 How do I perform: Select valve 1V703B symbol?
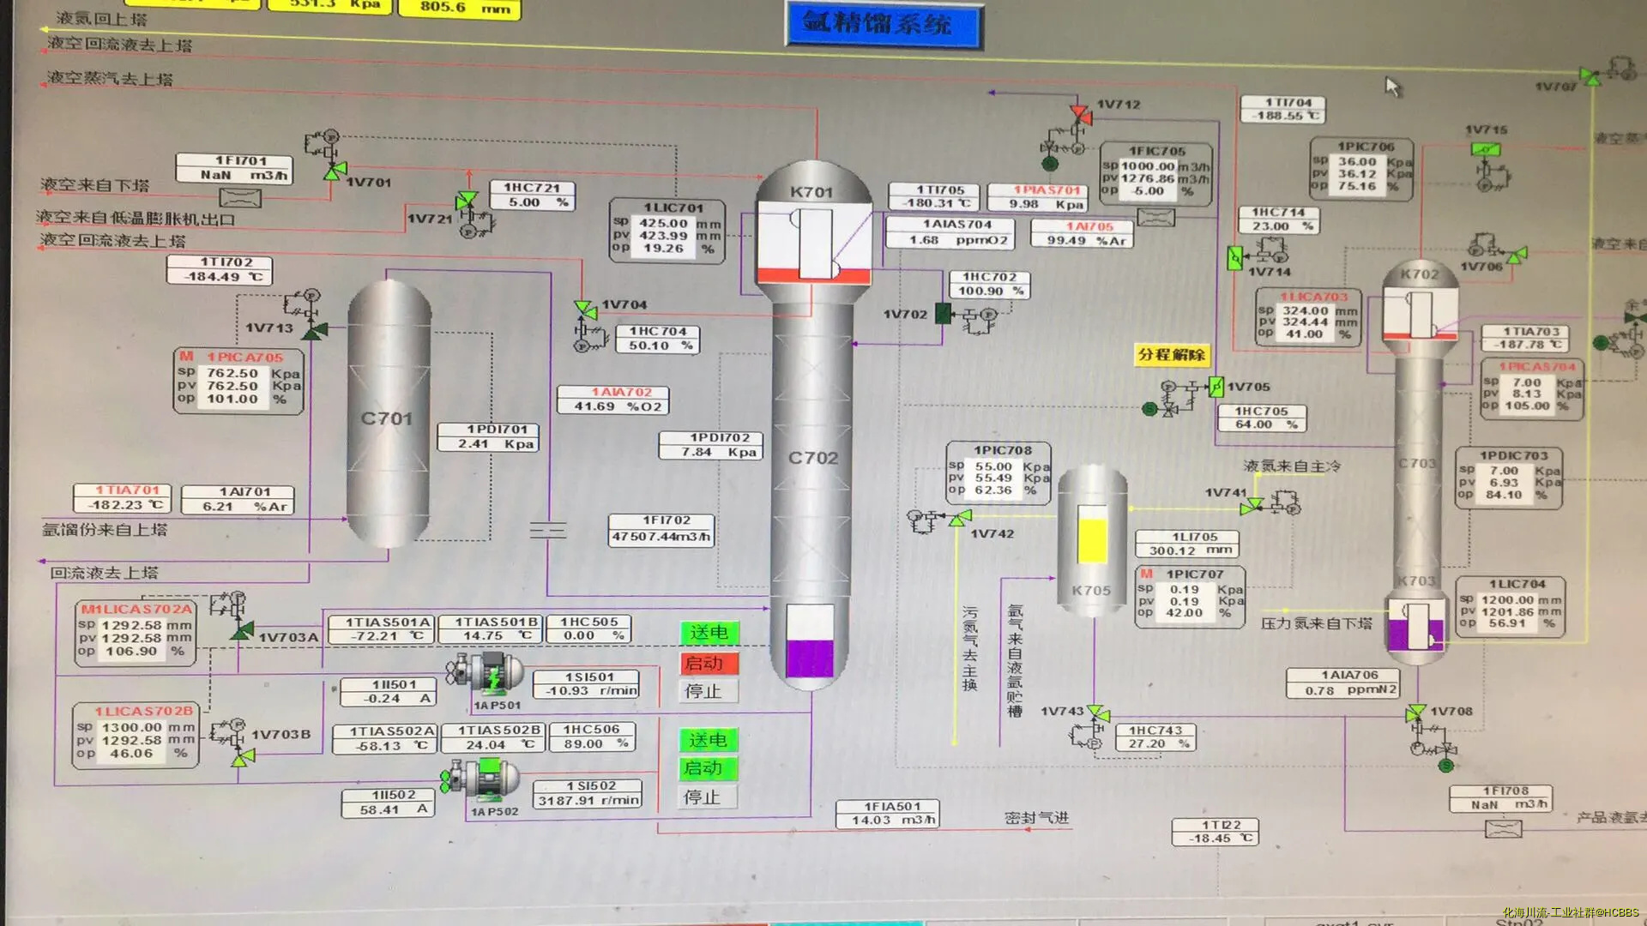coord(244,757)
